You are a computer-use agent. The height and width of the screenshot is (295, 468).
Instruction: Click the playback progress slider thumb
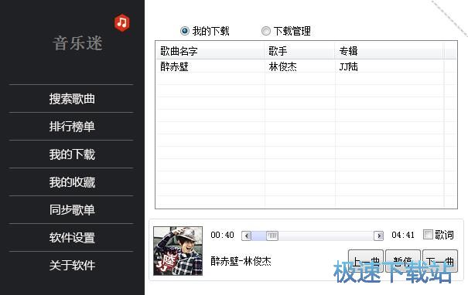[x=272, y=236]
